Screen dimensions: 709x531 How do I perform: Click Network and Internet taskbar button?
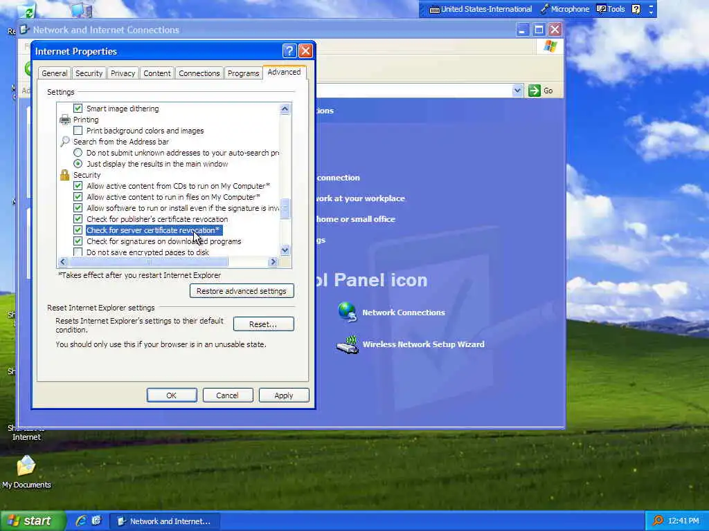click(x=165, y=521)
